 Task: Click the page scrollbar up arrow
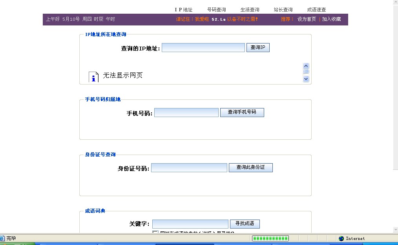[x=395, y=2]
